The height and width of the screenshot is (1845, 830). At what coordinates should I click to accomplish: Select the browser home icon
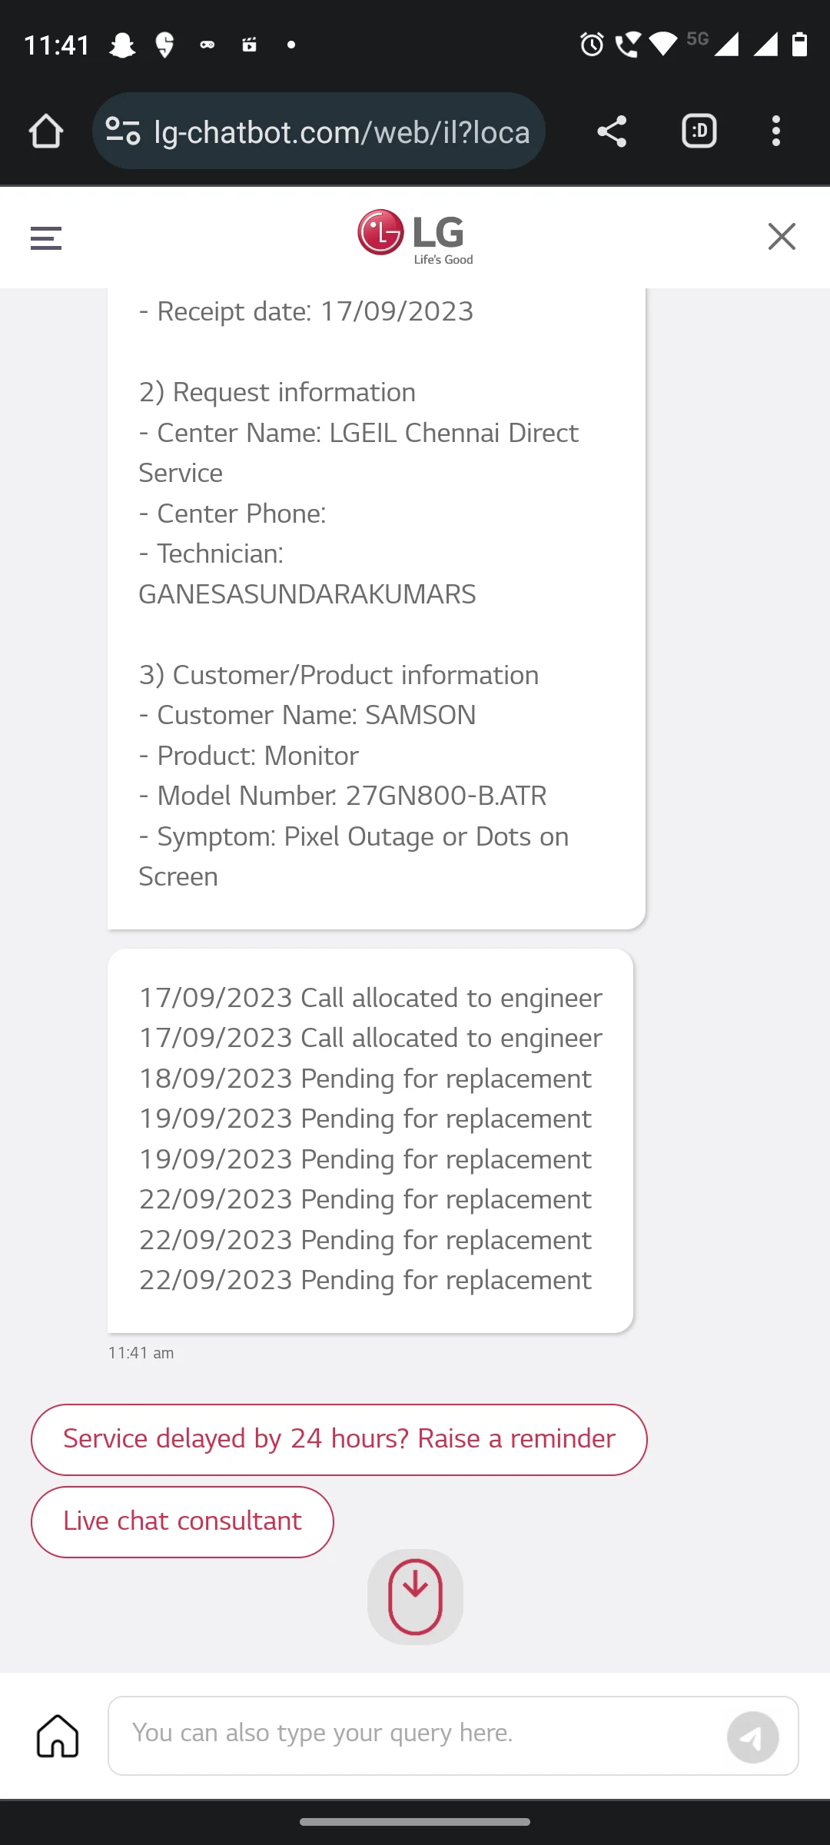47,131
